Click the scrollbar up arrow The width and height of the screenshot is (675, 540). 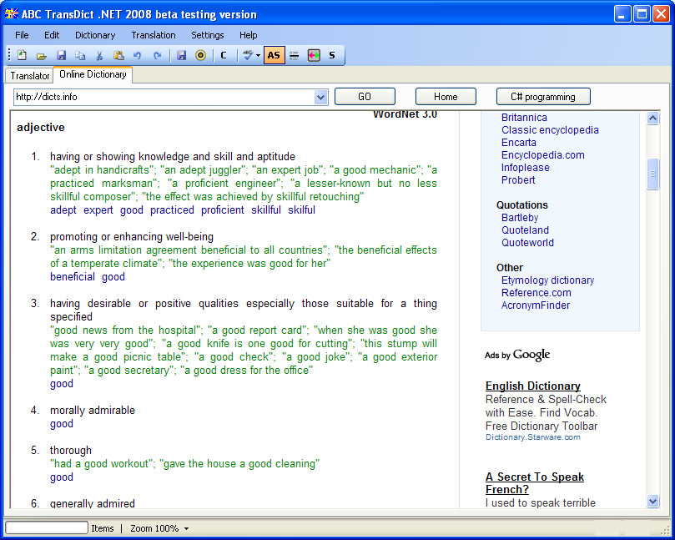coord(652,118)
